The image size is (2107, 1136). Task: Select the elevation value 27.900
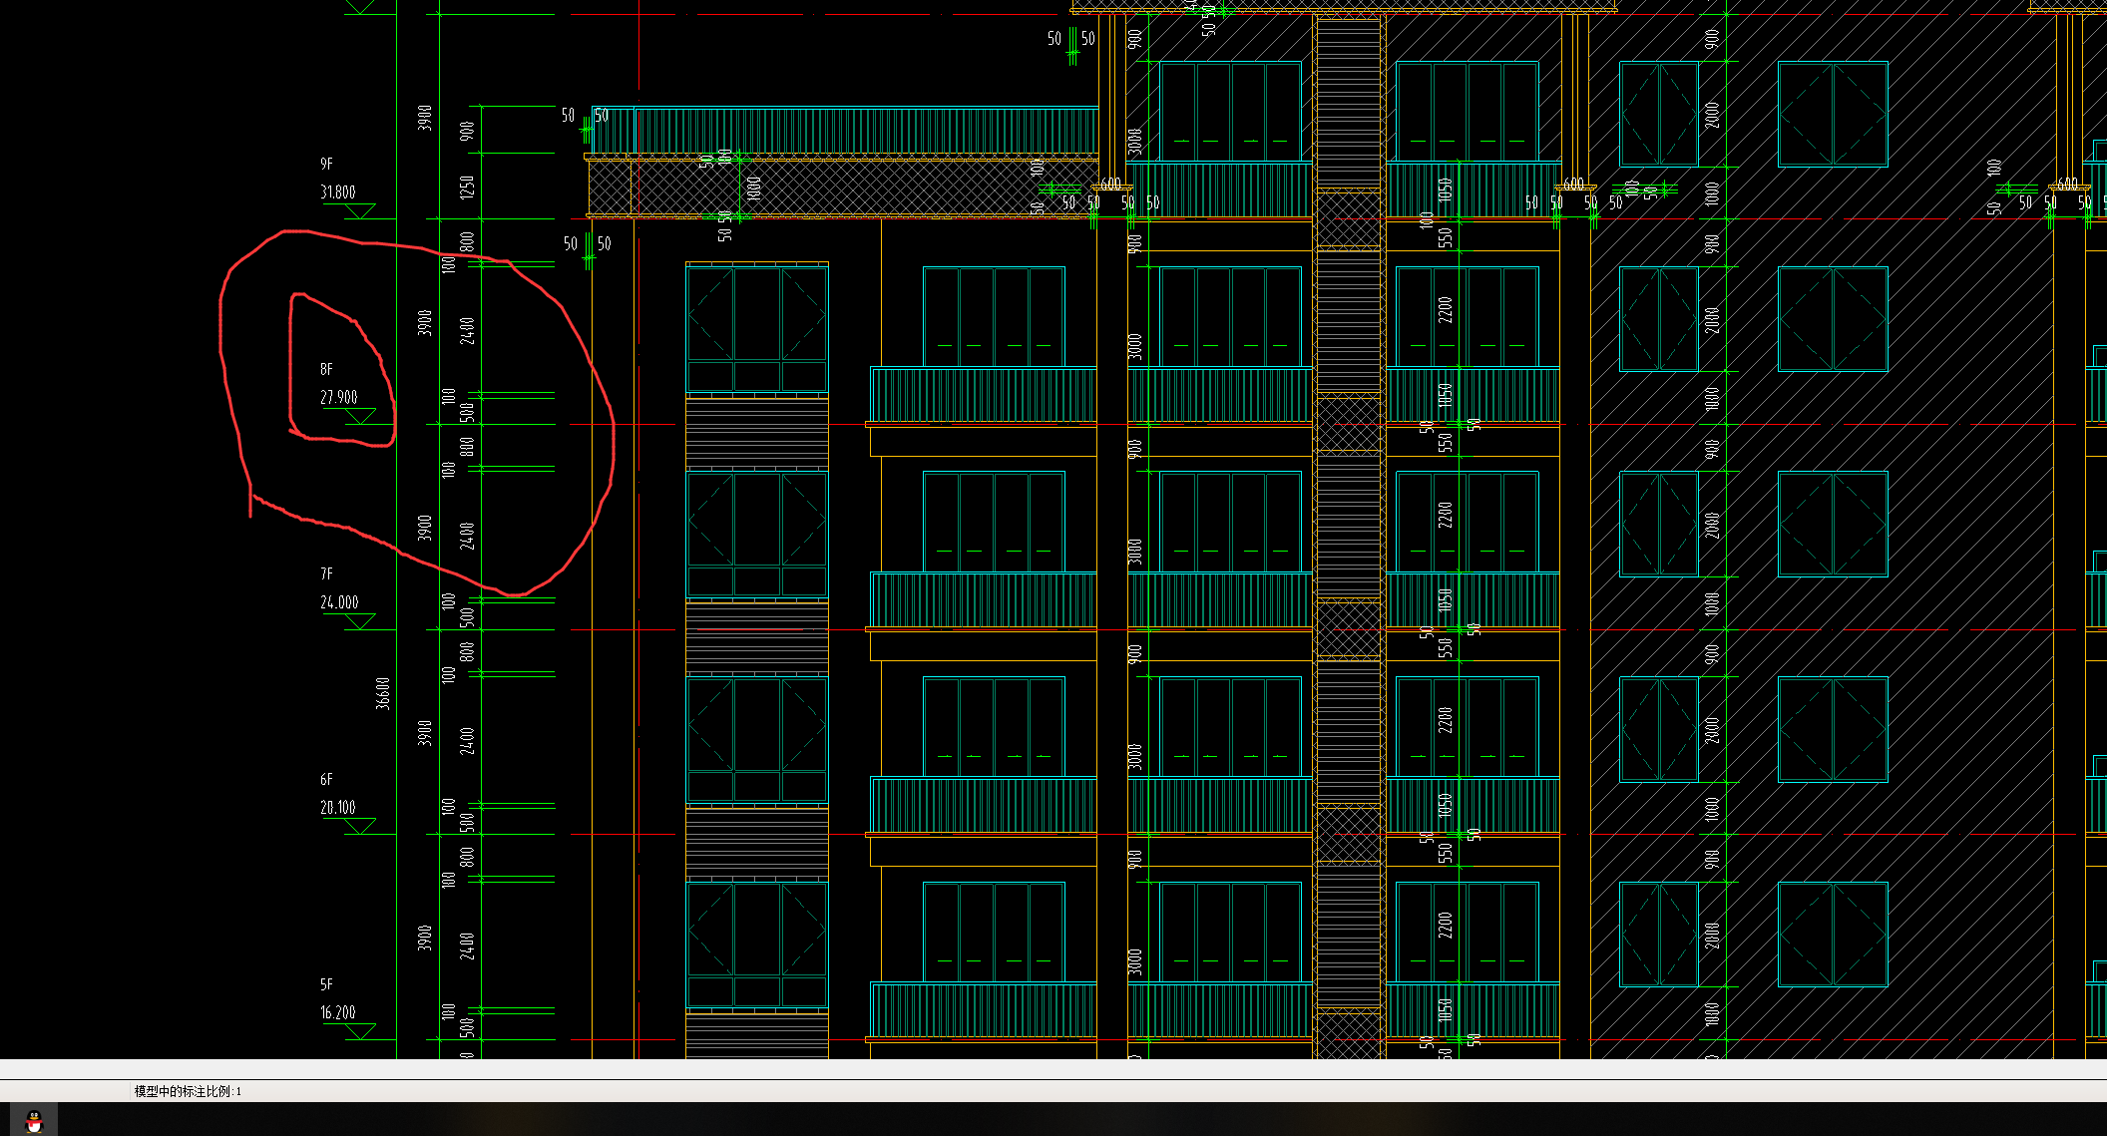click(x=339, y=397)
